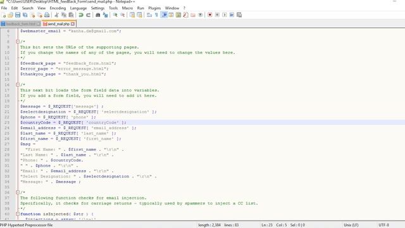Screen dimensions: 405x228
Task: Undo the last edit with the green arrow
Action: pyautogui.click(x=81, y=15)
